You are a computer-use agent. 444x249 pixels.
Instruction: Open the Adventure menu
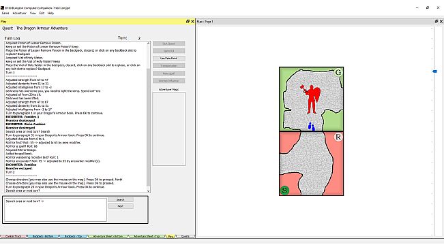point(19,13)
